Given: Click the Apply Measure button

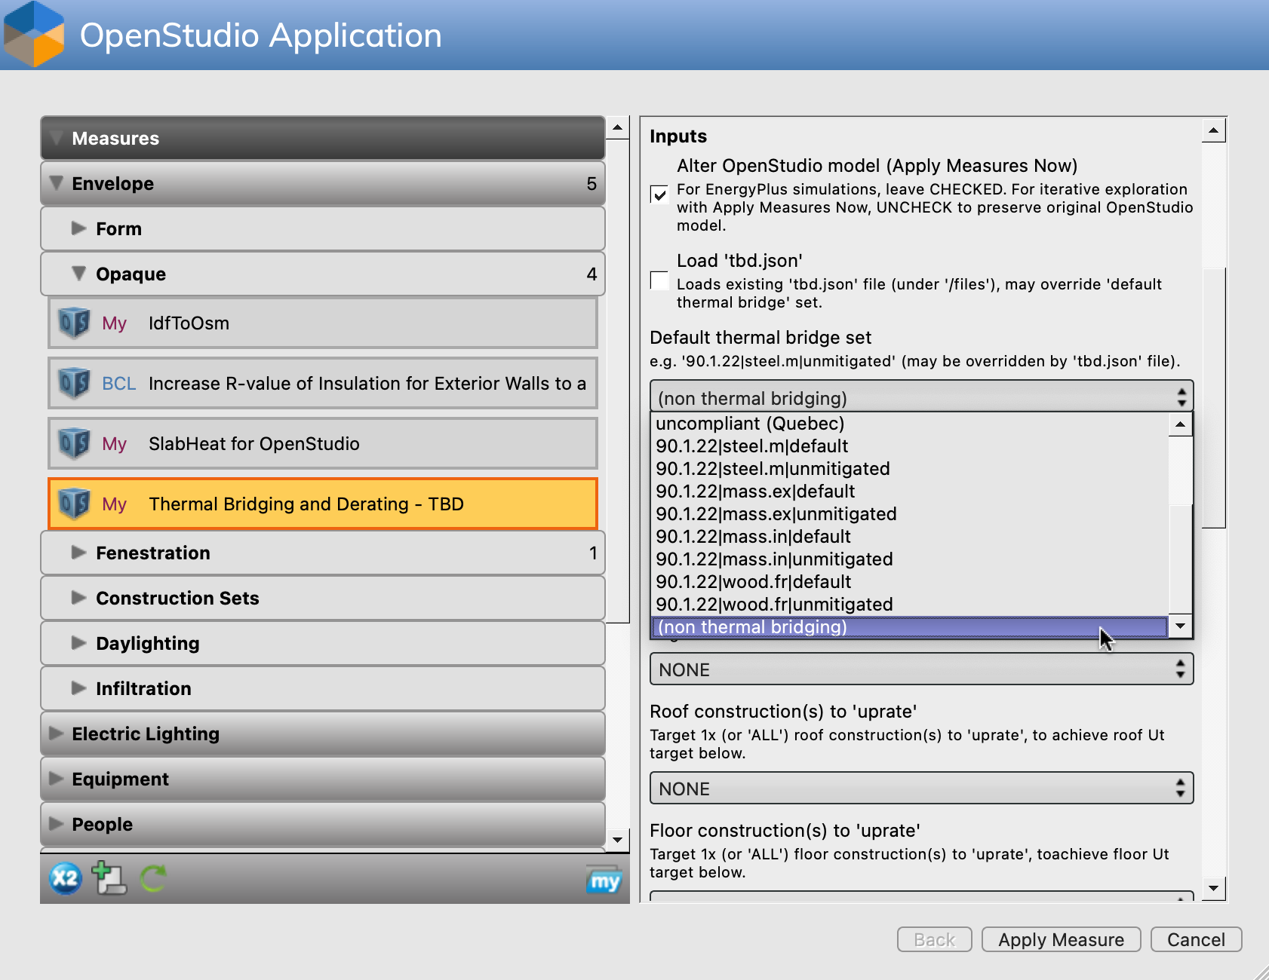Looking at the screenshot, I should pyautogui.click(x=1061, y=939).
